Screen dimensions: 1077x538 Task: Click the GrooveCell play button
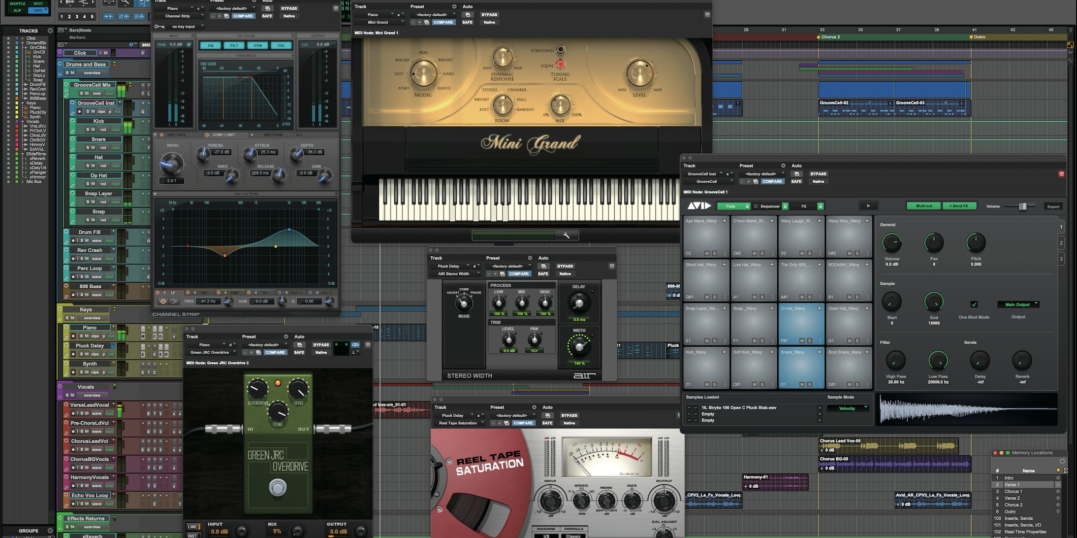coord(868,206)
